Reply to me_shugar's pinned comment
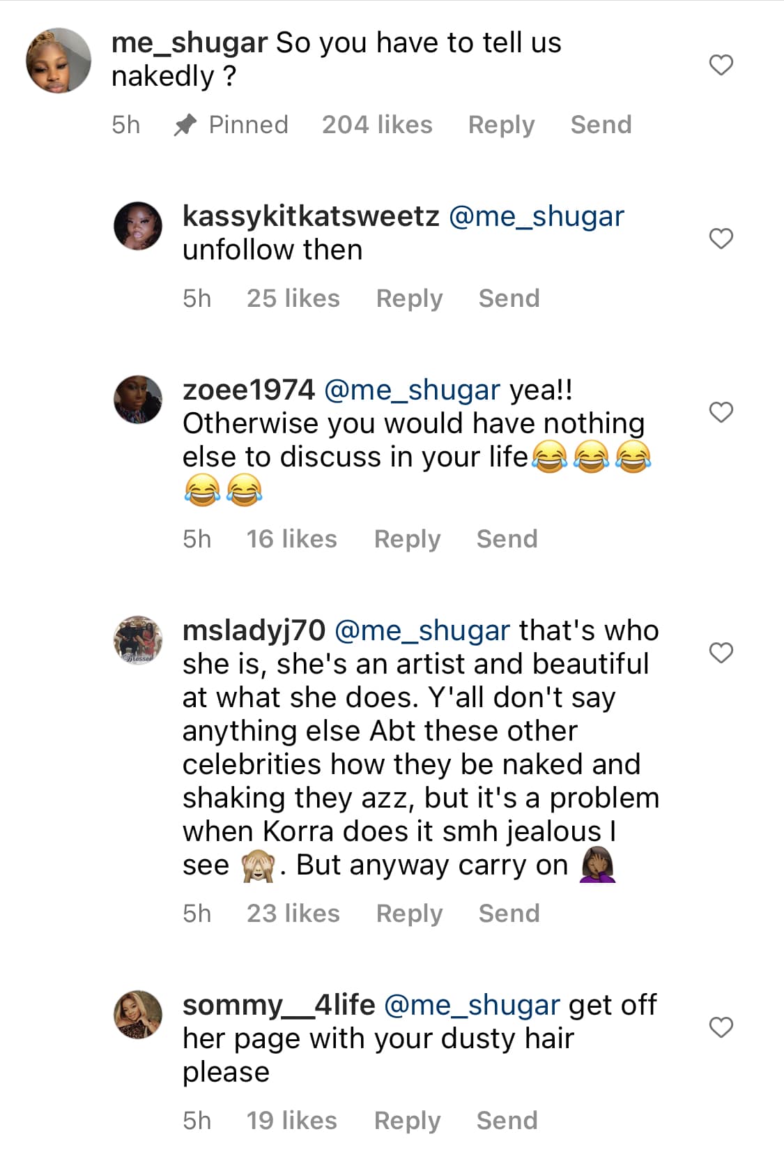The width and height of the screenshot is (784, 1157). pos(501,125)
